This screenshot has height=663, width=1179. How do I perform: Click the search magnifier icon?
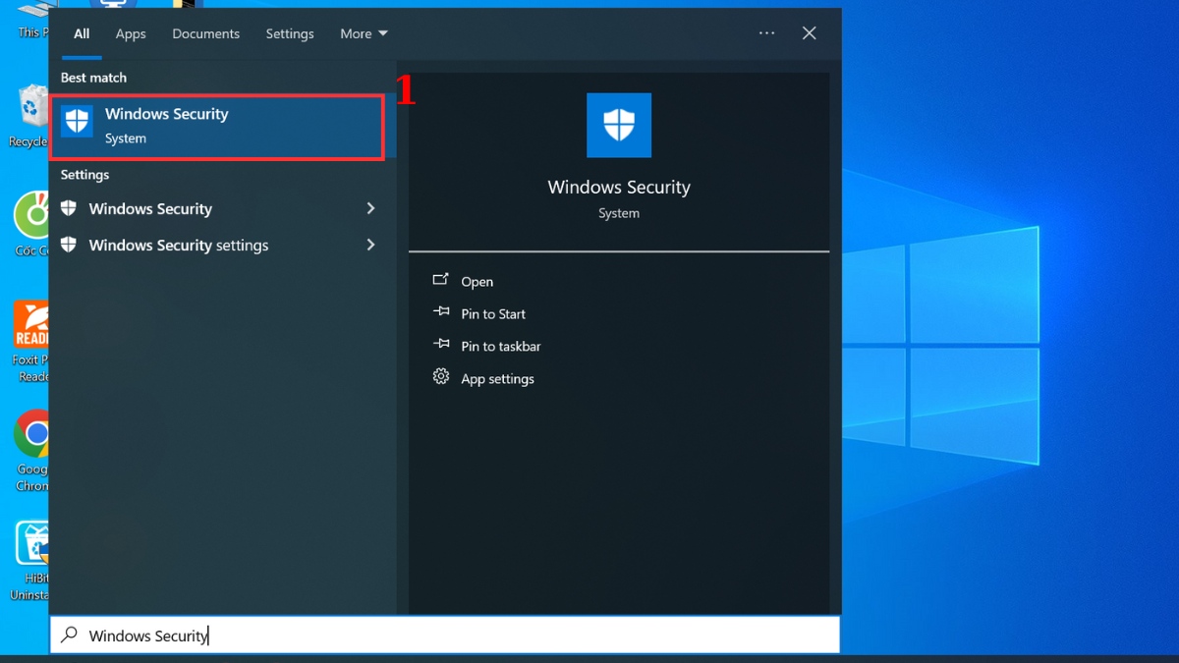tap(67, 635)
